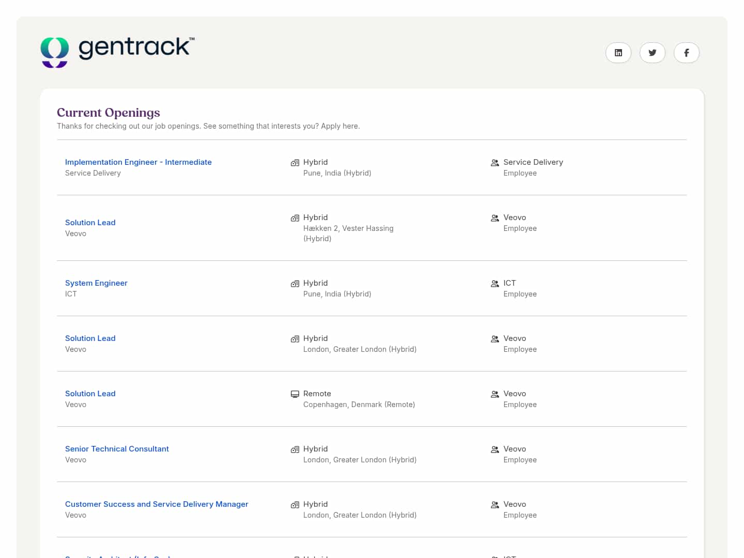
Task: Click the hybrid icon in the London Solution Lead row
Action: [x=295, y=339]
